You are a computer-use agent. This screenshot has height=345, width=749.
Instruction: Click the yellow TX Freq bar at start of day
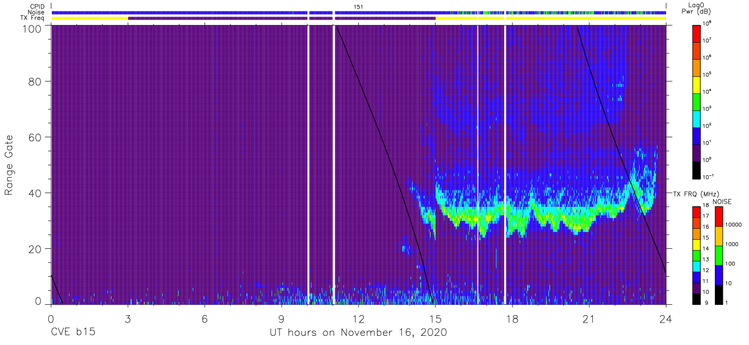(90, 18)
